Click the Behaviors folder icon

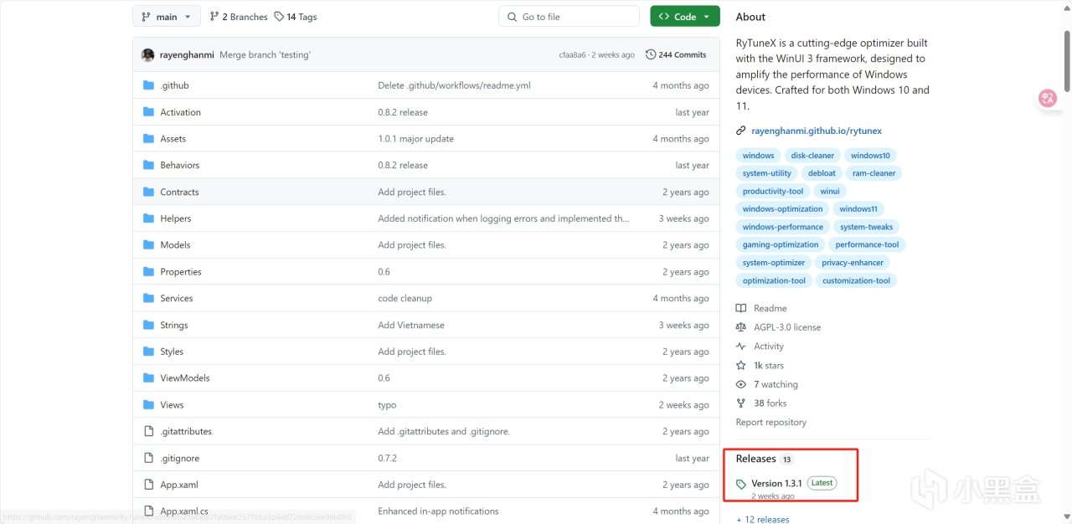click(148, 165)
